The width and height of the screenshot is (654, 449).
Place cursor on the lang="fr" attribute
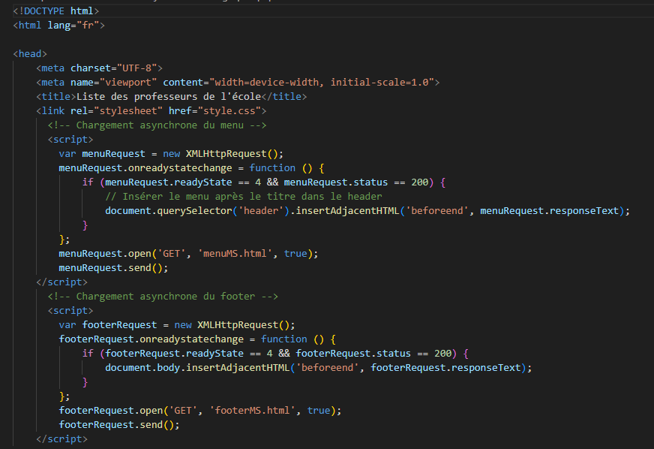76,26
